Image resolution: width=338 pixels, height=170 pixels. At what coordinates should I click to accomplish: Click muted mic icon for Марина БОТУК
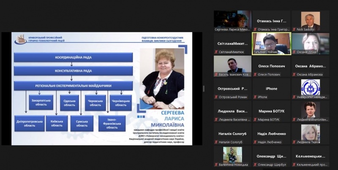tap(255, 120)
